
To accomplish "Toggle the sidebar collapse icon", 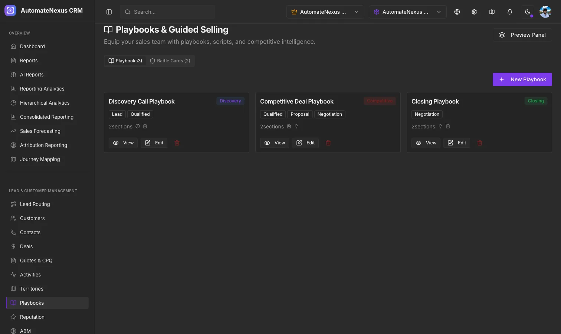I will pos(109,12).
